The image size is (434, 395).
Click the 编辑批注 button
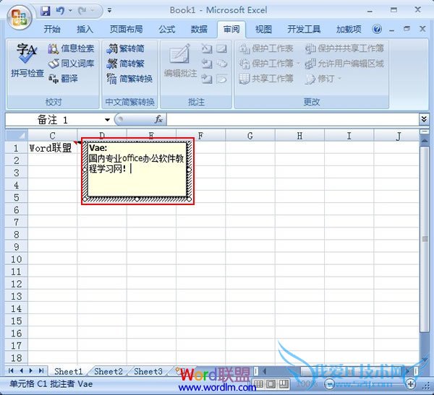[x=180, y=60]
